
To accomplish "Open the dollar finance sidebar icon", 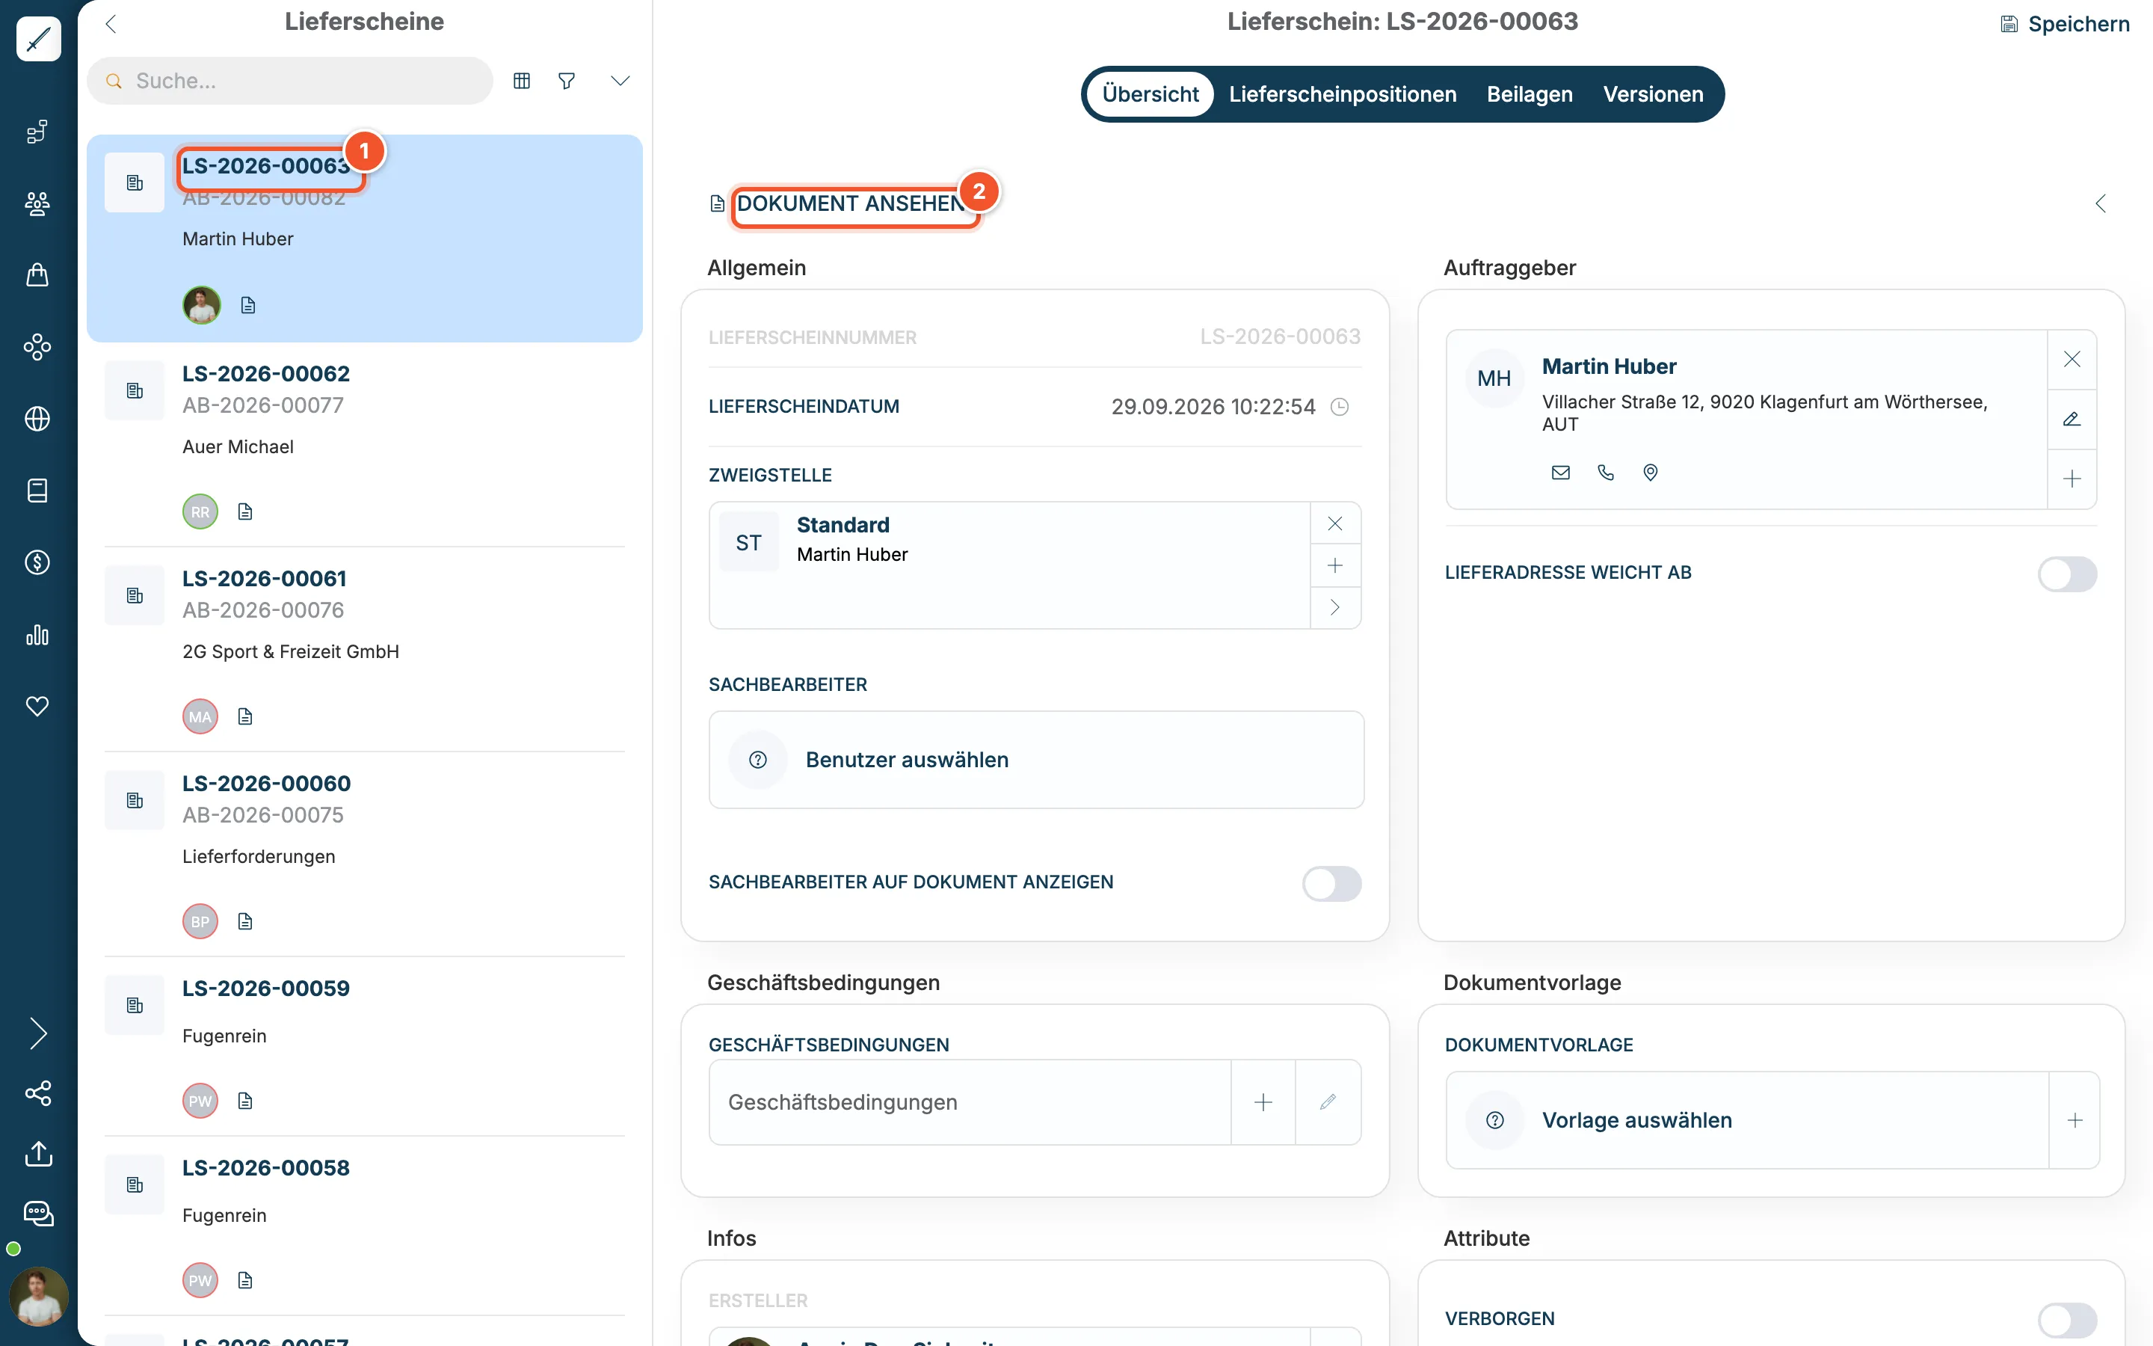I will [37, 562].
